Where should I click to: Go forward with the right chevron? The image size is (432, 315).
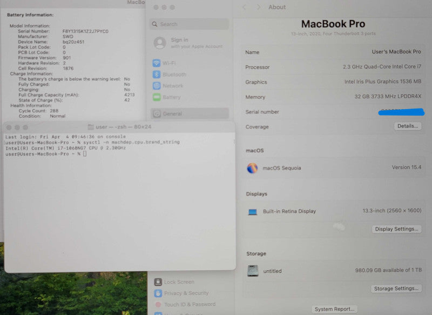point(258,7)
